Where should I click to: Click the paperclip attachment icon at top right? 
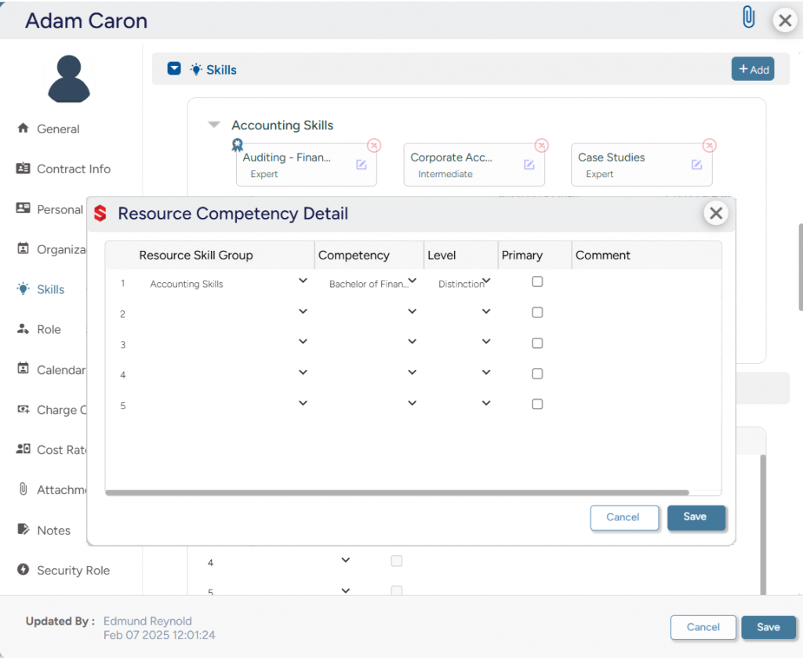(x=748, y=16)
